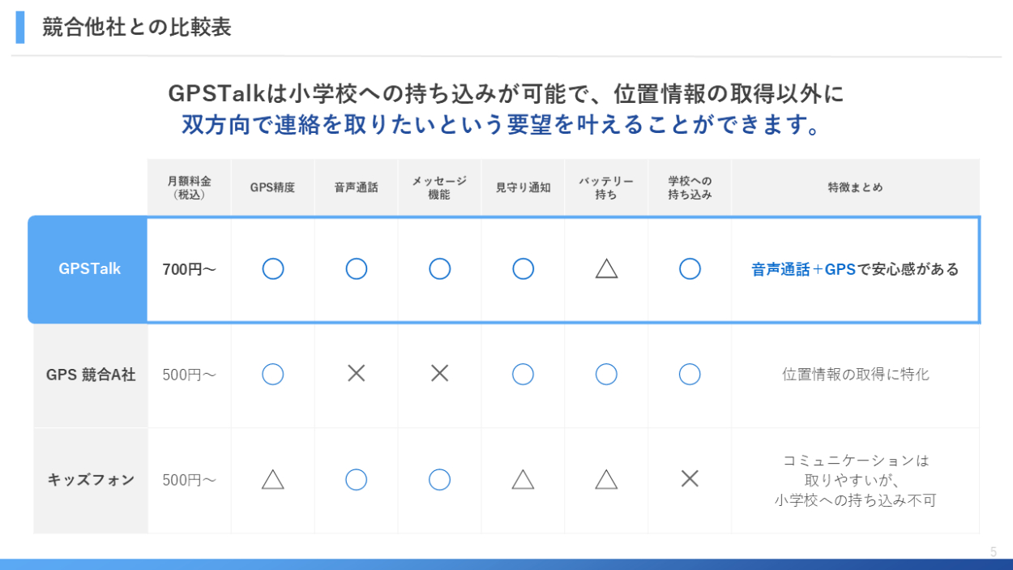Screen dimensions: 1013x570
Task: Click 競合A社's メッセージ機能 cross mark
Action: [439, 374]
